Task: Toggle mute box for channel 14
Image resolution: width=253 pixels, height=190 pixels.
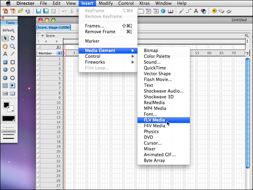Action: point(38,122)
